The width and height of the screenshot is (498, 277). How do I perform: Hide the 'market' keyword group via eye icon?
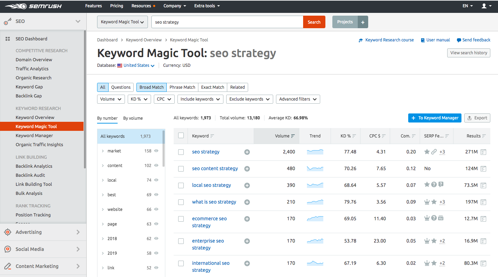coord(156,151)
